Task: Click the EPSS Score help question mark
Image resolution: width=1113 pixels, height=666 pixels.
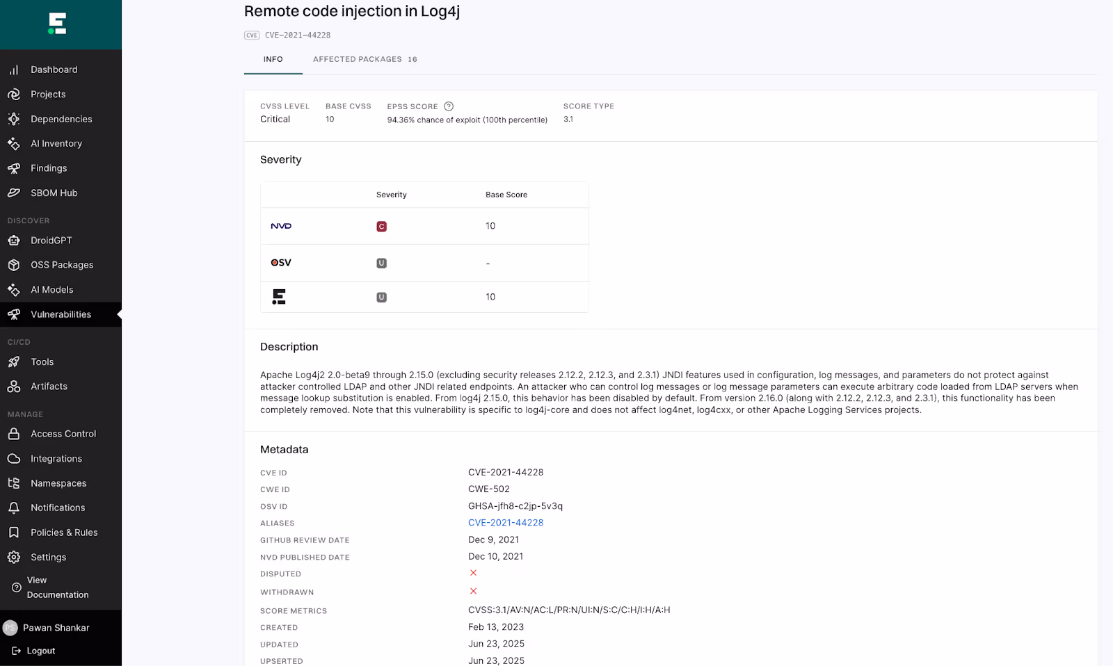Action: [449, 106]
